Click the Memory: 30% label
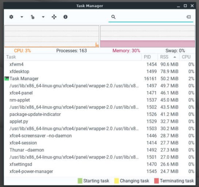Image resolution: width=199 pixels, height=187 pixels. pos(126,51)
